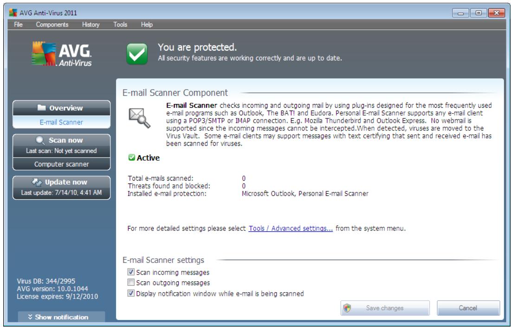Click the green Active status icon

click(x=132, y=157)
